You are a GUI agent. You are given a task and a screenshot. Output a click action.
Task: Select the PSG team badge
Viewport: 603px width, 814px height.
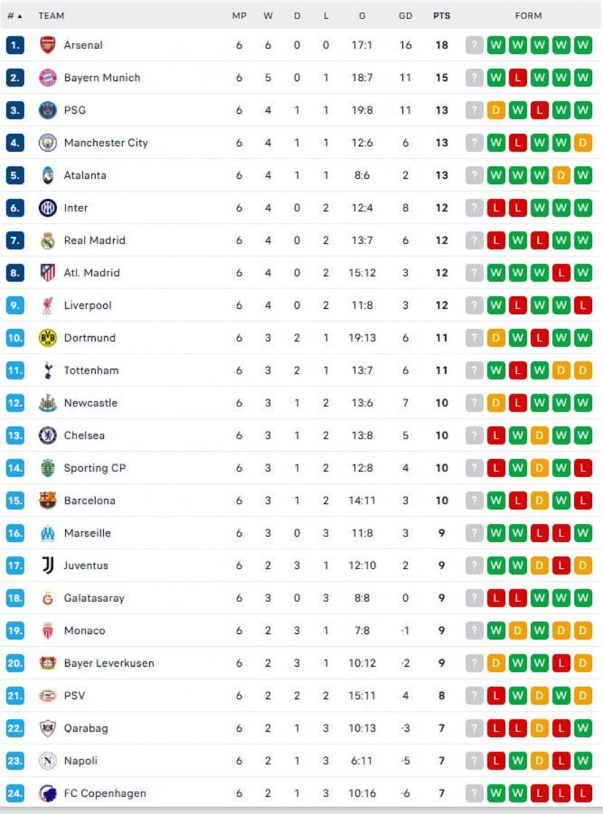pyautogui.click(x=47, y=110)
